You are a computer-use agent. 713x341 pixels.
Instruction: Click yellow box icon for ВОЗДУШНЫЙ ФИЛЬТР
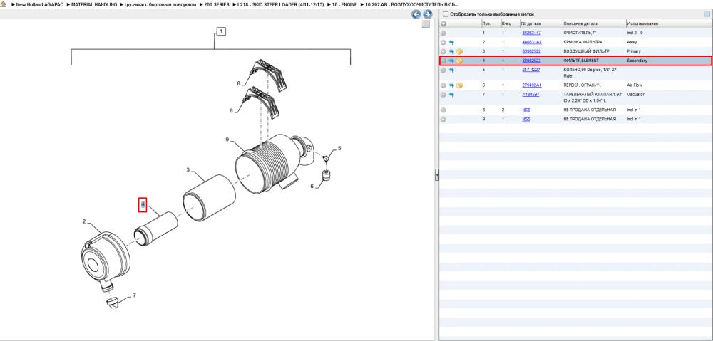[459, 51]
